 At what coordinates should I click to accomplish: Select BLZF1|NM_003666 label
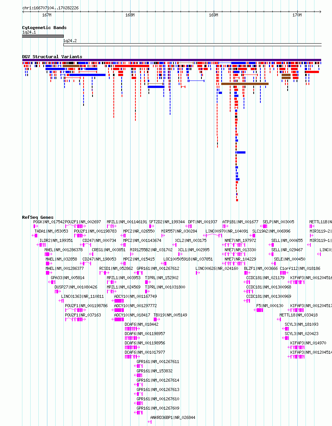point(261,268)
